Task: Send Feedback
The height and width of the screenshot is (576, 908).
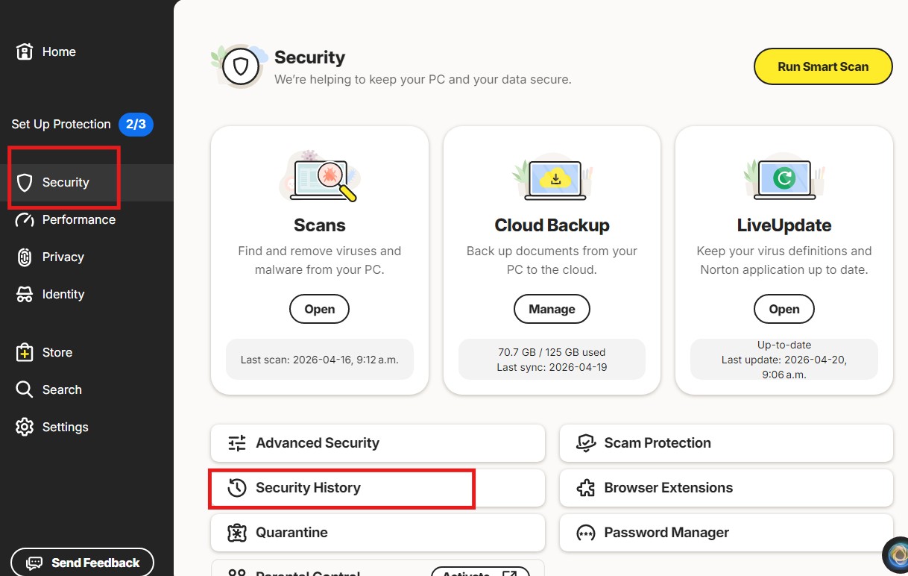Action: point(82,563)
